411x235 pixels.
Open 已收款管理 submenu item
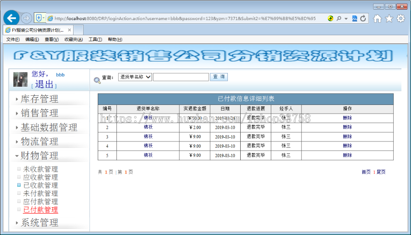click(41, 185)
